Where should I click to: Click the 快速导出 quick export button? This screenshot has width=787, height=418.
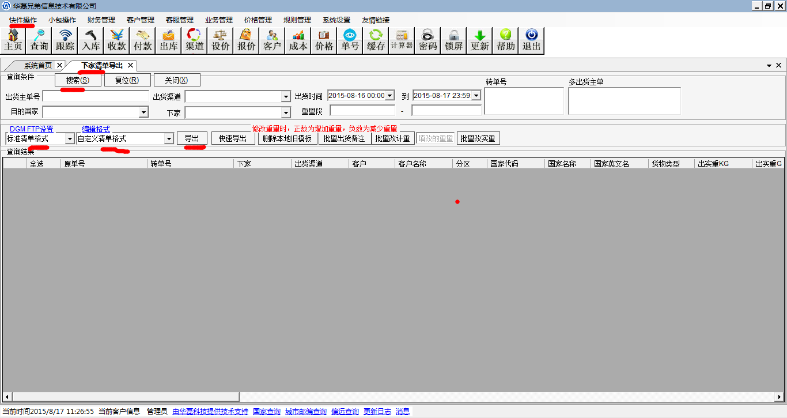click(x=233, y=138)
